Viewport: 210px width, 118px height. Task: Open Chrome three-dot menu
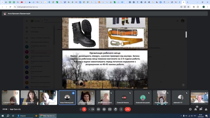coord(208,7)
